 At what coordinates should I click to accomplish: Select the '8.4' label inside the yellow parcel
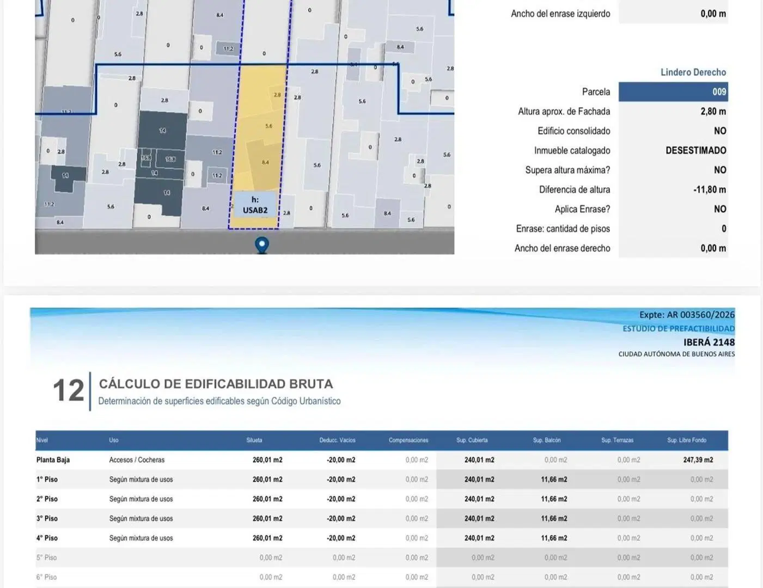tap(265, 162)
